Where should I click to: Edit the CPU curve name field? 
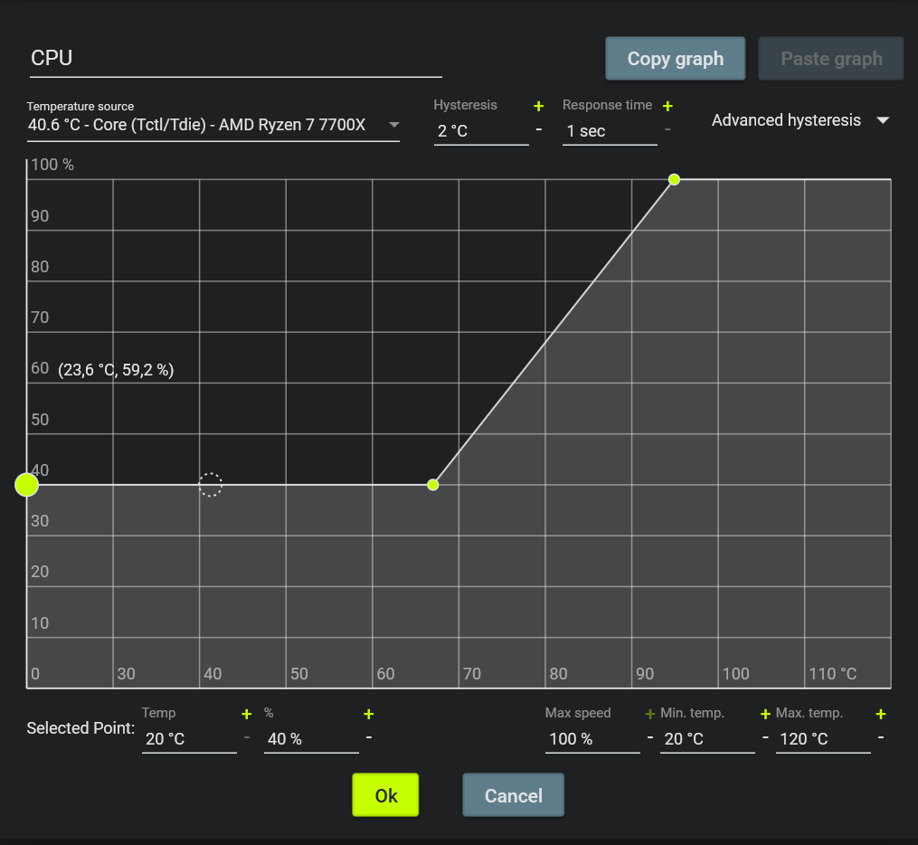pyautogui.click(x=235, y=59)
